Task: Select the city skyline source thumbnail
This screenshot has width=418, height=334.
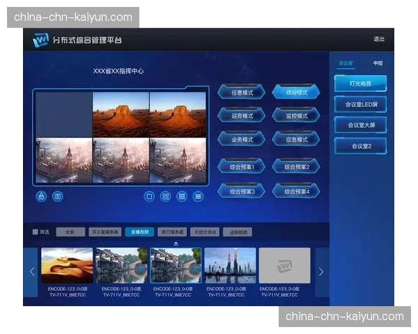Action: (x=230, y=265)
